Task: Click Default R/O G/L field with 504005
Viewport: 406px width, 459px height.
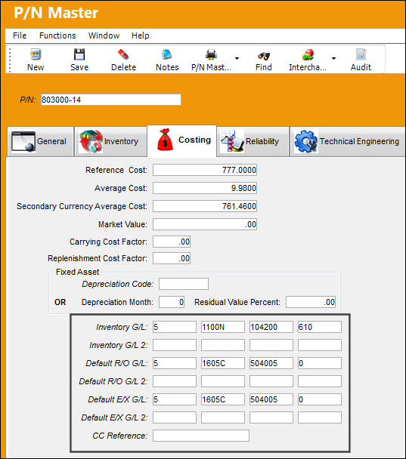Action: click(271, 363)
